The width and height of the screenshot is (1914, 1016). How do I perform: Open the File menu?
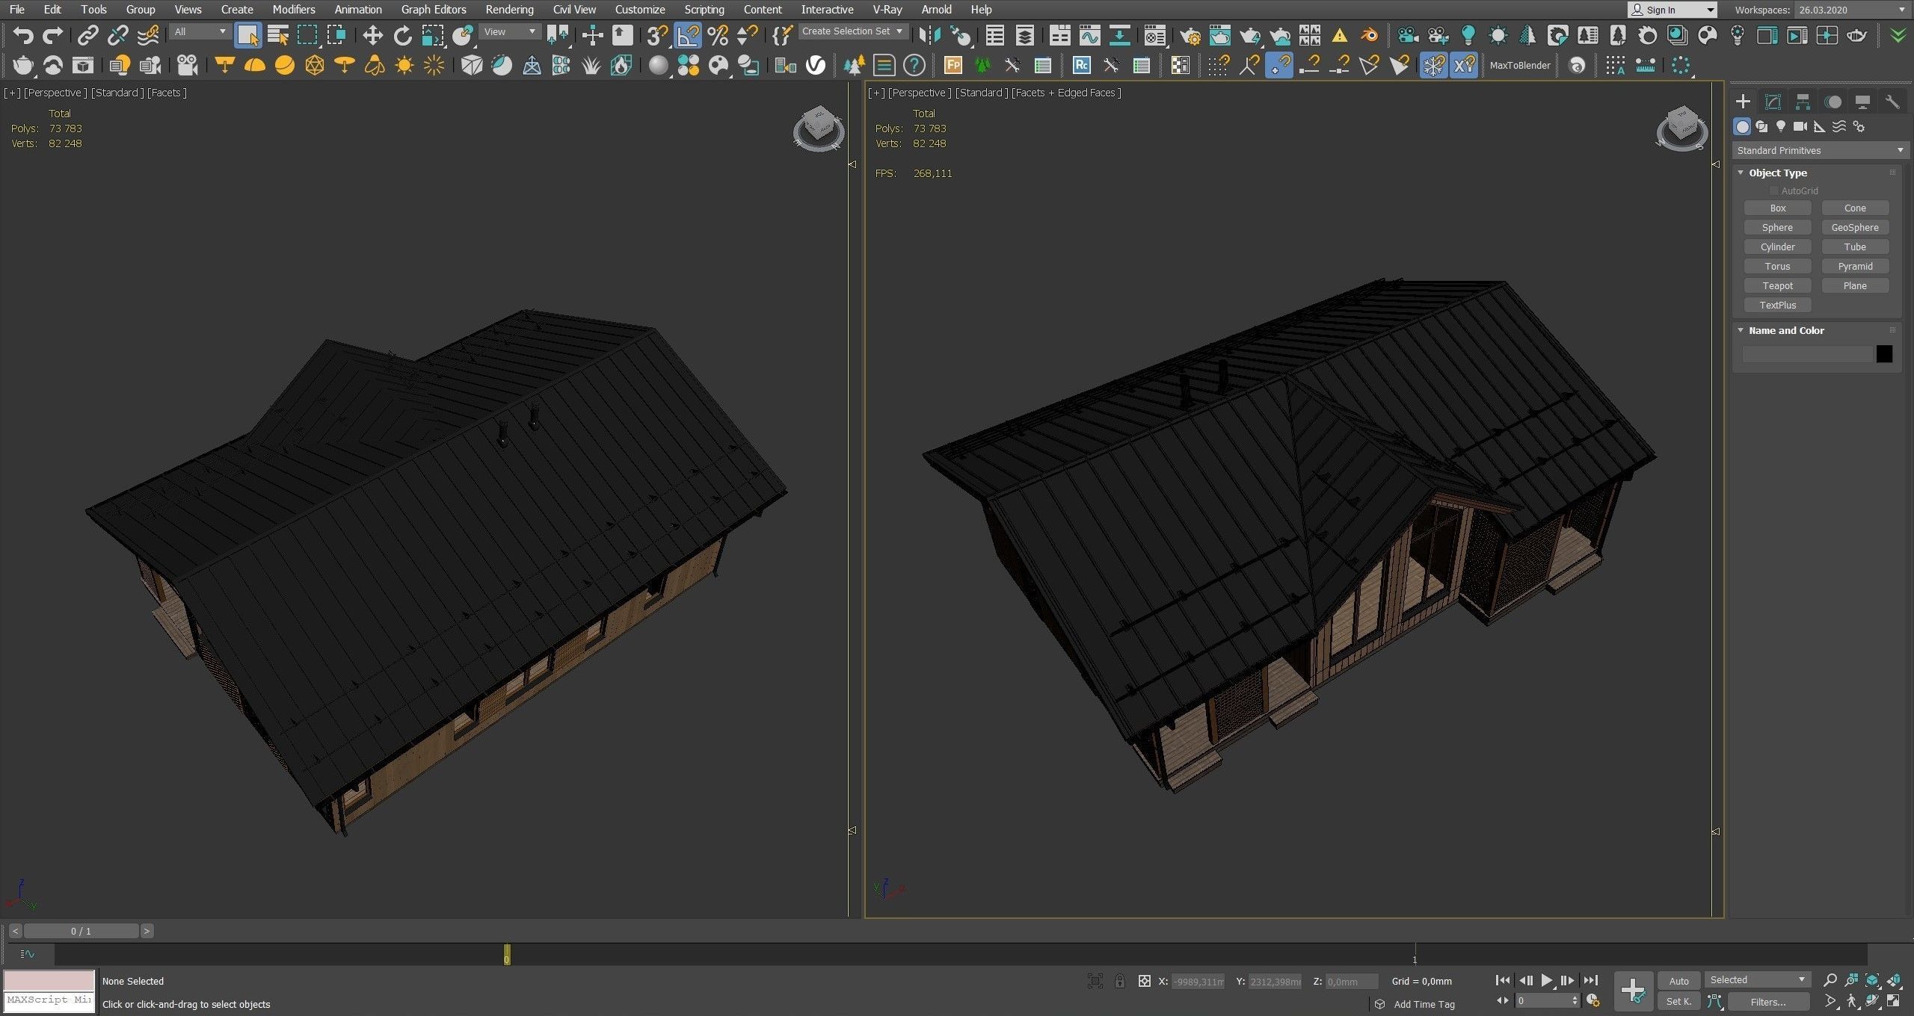(16, 10)
